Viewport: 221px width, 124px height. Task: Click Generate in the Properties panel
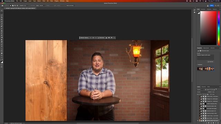(211, 62)
